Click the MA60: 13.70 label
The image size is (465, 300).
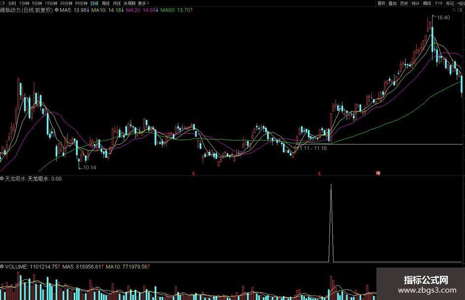[177, 10]
